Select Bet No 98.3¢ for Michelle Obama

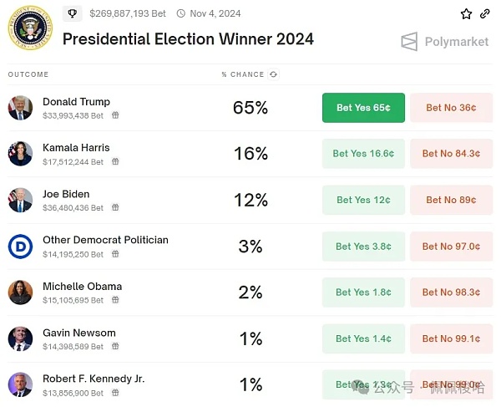point(451,293)
